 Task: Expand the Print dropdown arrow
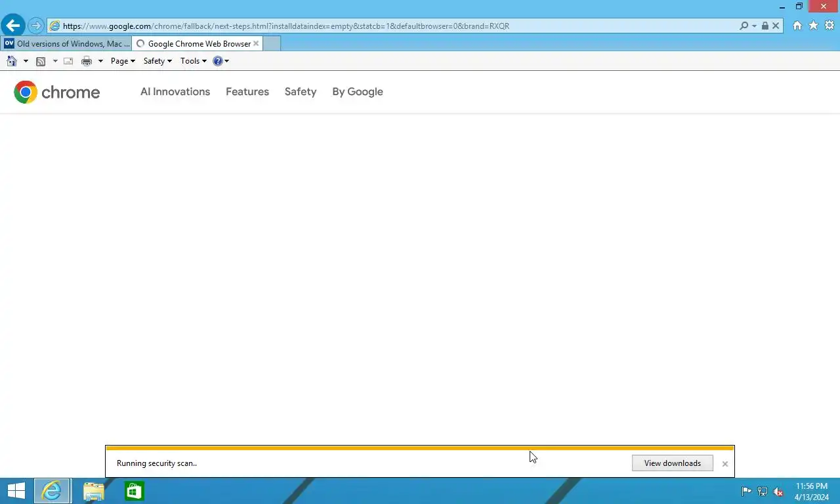pos(100,61)
